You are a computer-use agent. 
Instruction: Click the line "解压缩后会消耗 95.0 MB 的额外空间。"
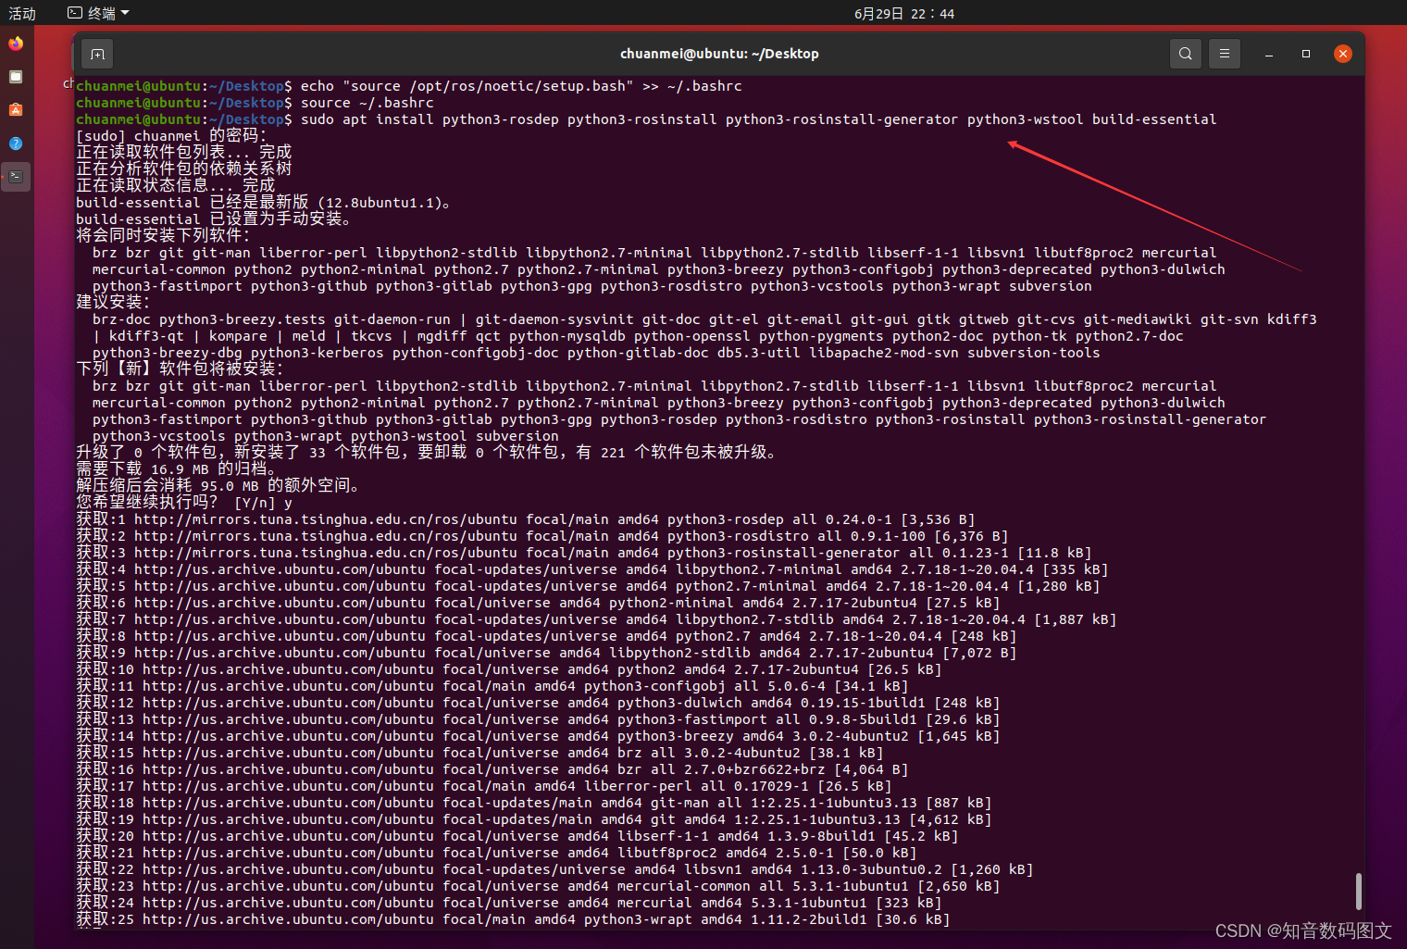tap(218, 486)
